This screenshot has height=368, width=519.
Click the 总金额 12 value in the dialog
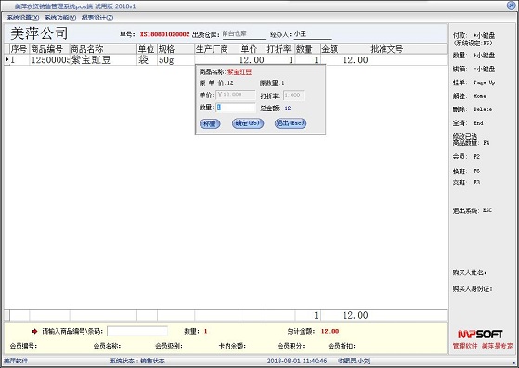[288, 108]
